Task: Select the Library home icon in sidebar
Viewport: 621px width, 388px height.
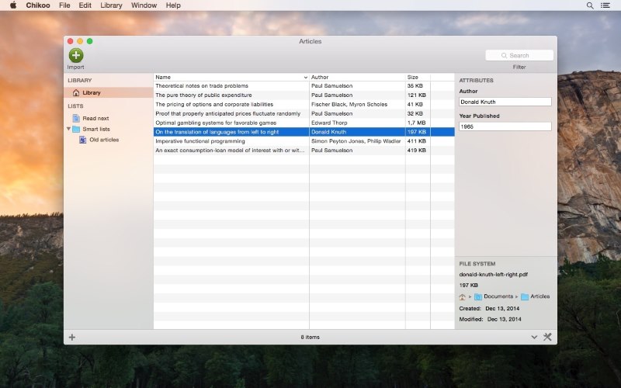Action: [76, 92]
